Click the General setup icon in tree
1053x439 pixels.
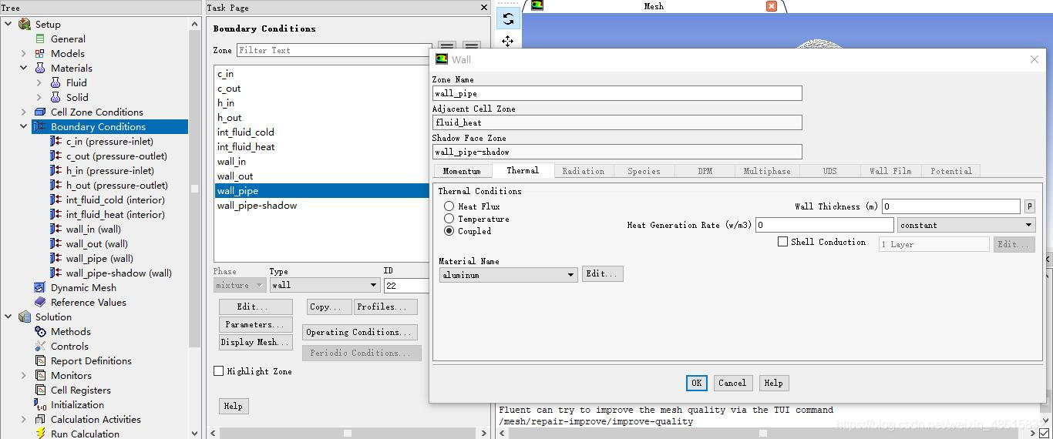40,39
